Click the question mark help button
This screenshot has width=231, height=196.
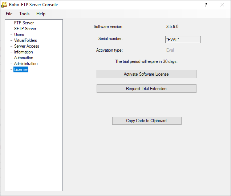(206, 5)
